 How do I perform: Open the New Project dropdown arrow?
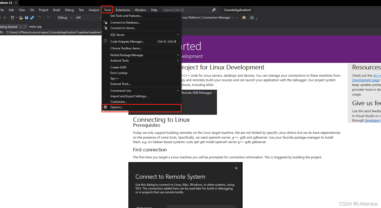[17, 18]
